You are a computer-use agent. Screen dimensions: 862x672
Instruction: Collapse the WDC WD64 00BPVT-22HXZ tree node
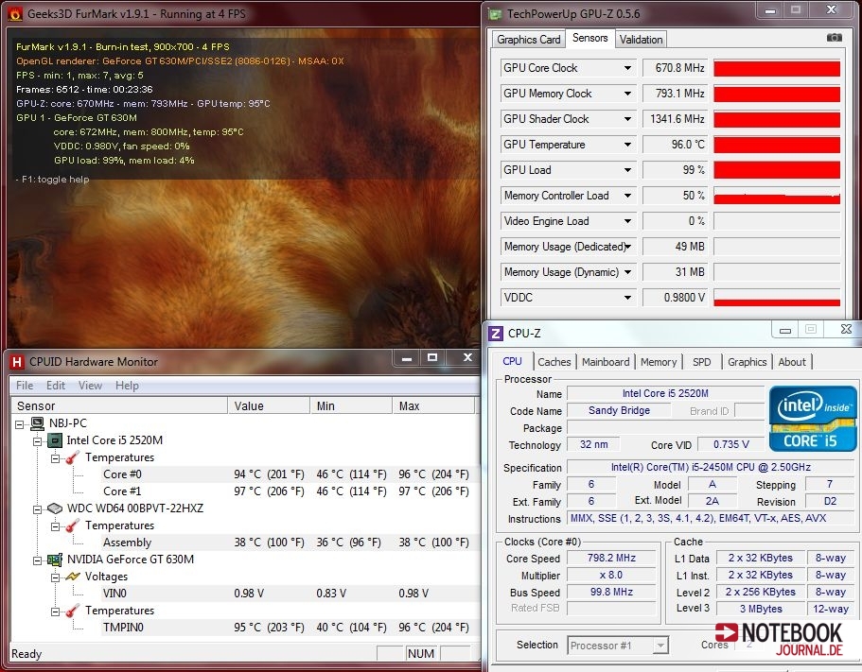(38, 509)
